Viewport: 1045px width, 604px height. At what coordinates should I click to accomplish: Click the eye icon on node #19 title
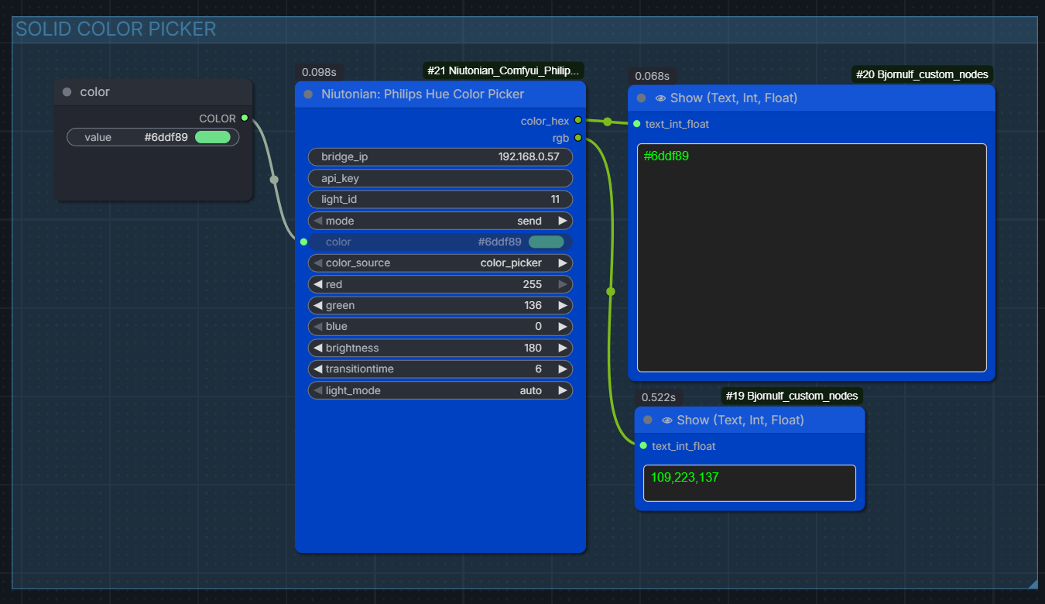tap(667, 420)
